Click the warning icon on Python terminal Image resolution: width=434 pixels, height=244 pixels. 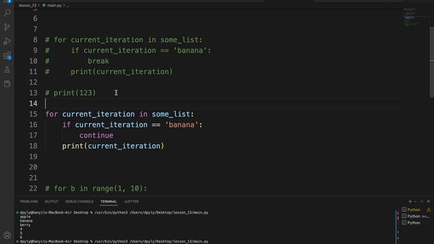click(429, 209)
